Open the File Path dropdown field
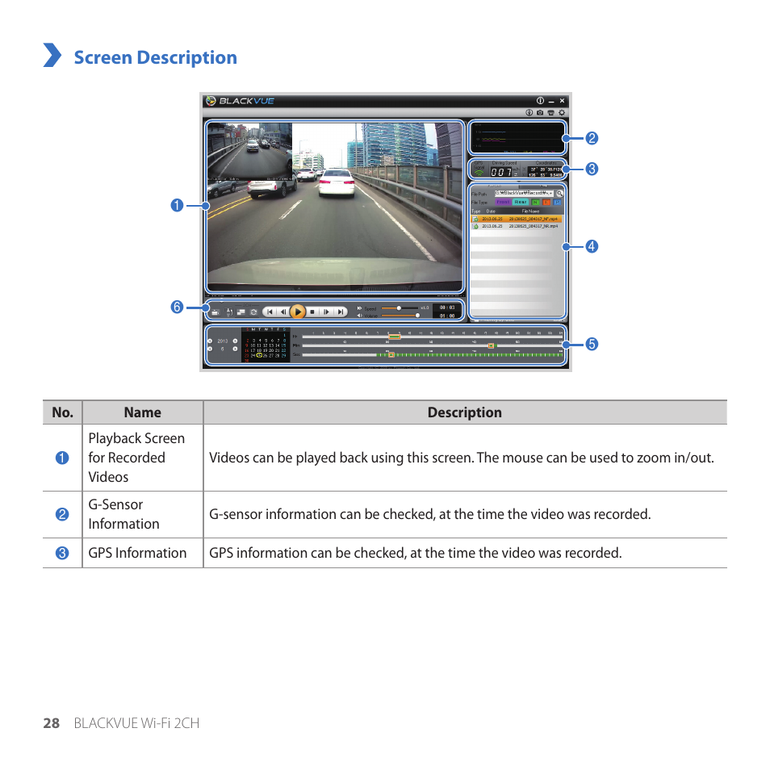 (x=524, y=194)
